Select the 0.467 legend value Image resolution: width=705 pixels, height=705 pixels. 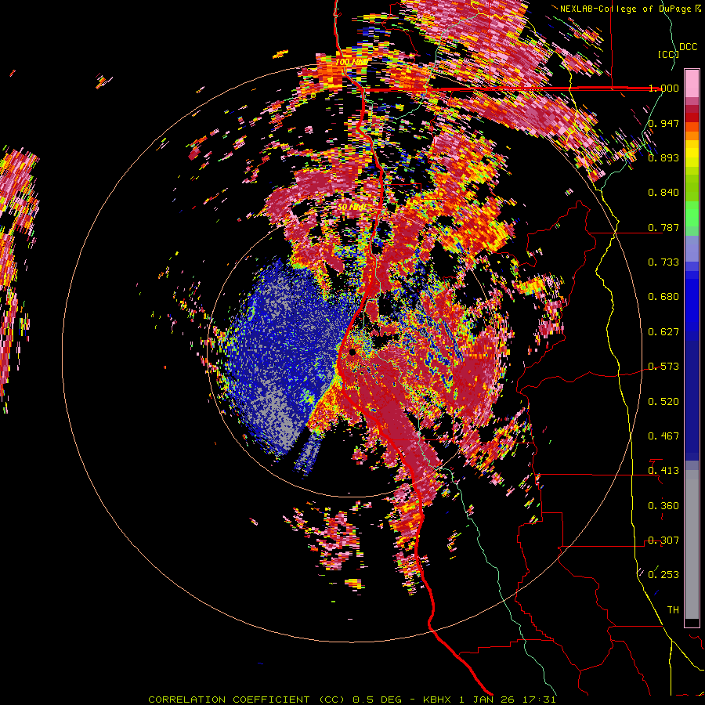coord(663,436)
